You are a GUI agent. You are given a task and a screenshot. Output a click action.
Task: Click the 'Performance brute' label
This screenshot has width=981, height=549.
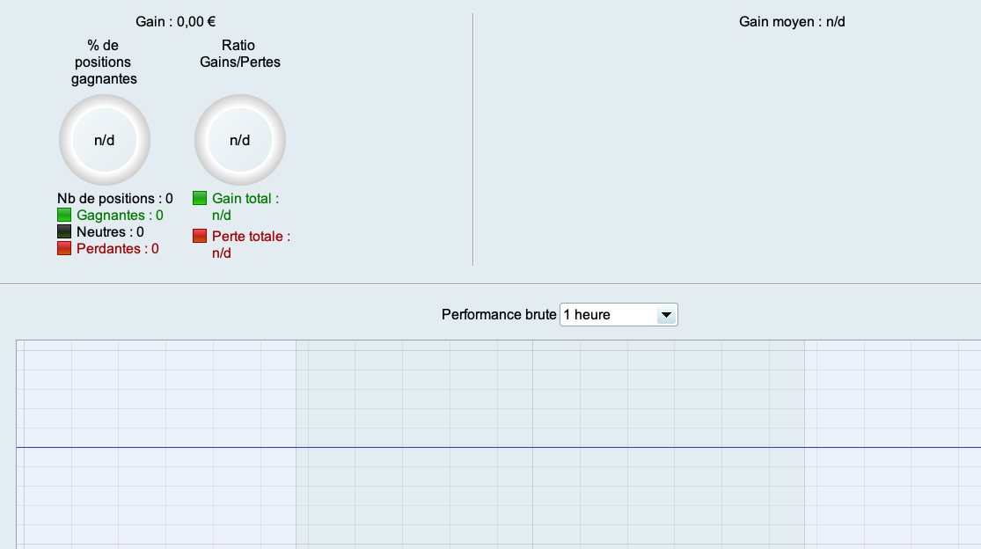[499, 314]
